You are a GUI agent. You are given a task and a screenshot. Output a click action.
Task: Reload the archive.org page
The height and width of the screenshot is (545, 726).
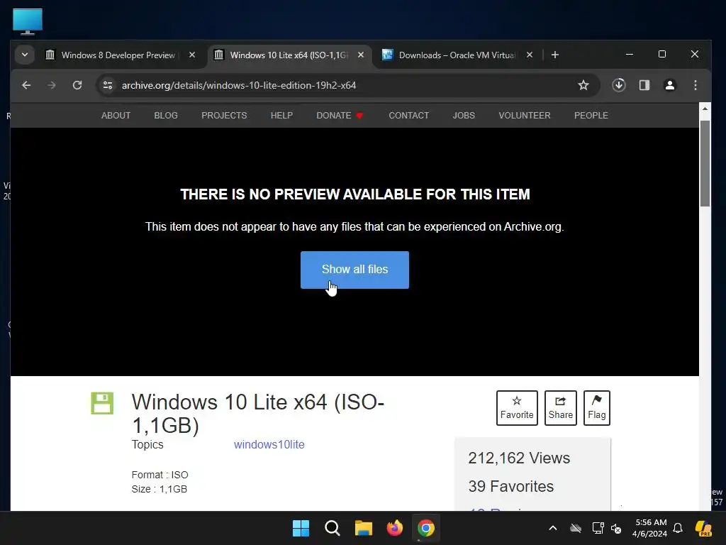click(77, 85)
